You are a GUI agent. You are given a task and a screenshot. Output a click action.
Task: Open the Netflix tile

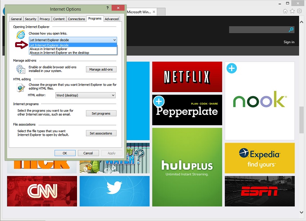[187, 77]
